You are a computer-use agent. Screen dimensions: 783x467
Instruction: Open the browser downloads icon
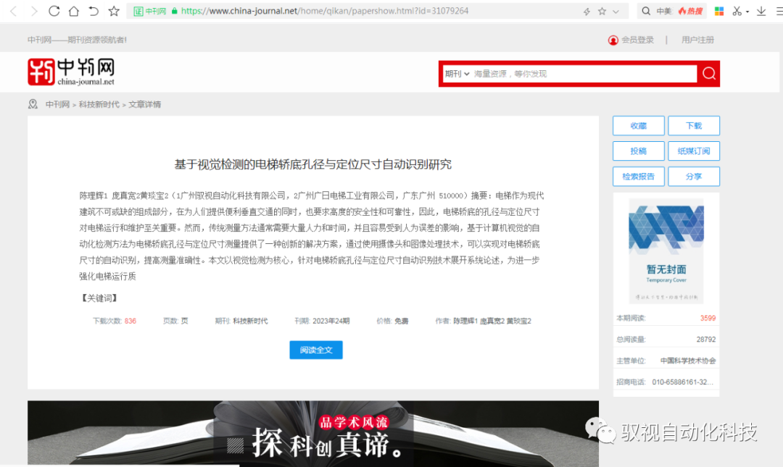[761, 11]
